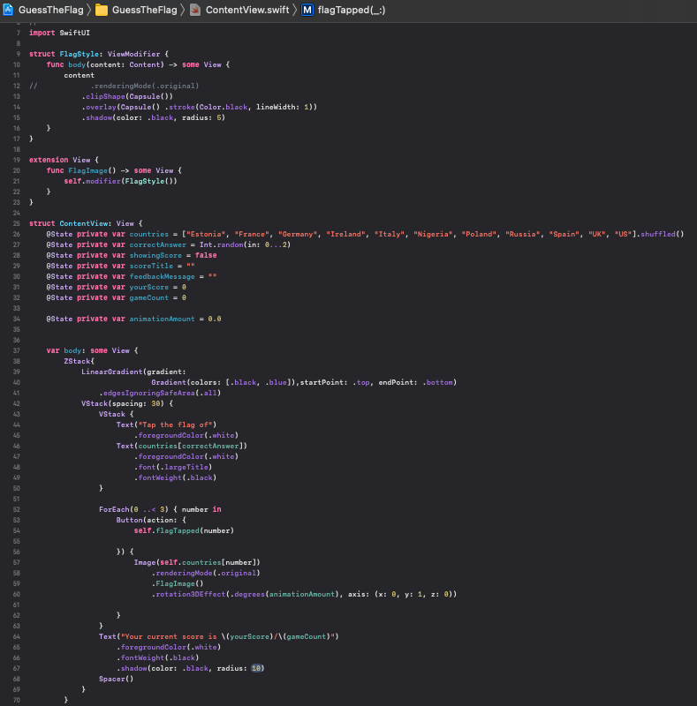Click 'Image(self.countries[number])' line

click(197, 562)
